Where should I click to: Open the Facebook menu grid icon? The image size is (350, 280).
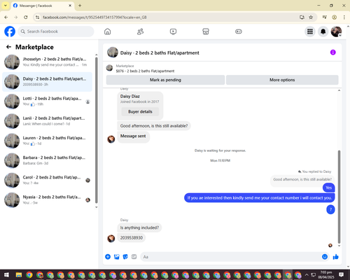coord(310,31)
